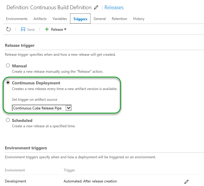Open the Releases link
The width and height of the screenshot is (204, 186).
point(114,7)
